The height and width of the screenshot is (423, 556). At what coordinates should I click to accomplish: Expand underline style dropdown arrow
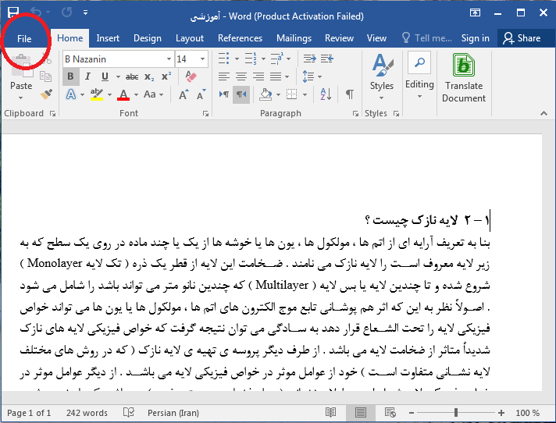point(118,76)
